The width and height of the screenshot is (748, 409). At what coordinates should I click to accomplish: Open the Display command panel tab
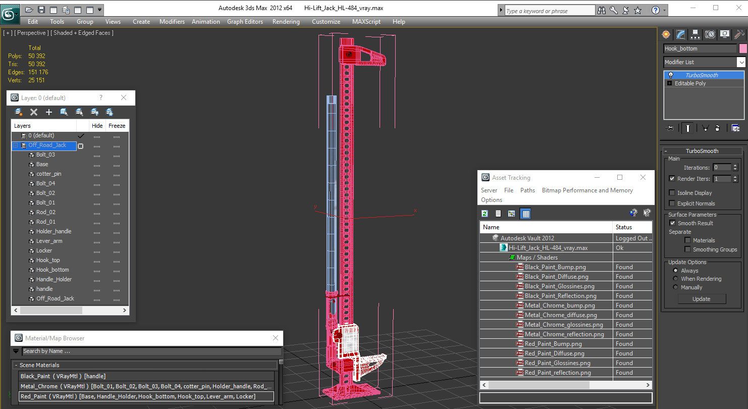[725, 34]
